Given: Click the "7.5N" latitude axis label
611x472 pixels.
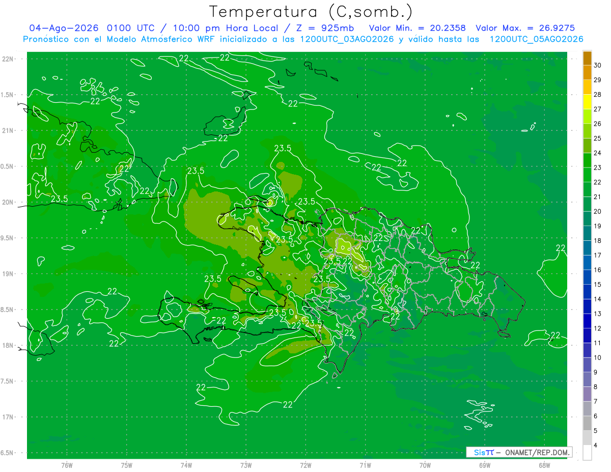Looking at the screenshot, I should (x=8, y=381).
